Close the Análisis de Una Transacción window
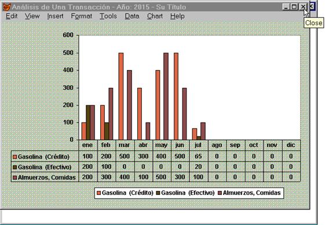 tap(302, 7)
